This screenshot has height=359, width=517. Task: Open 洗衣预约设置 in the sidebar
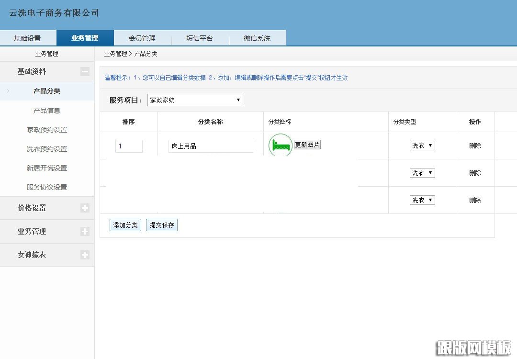[46, 149]
